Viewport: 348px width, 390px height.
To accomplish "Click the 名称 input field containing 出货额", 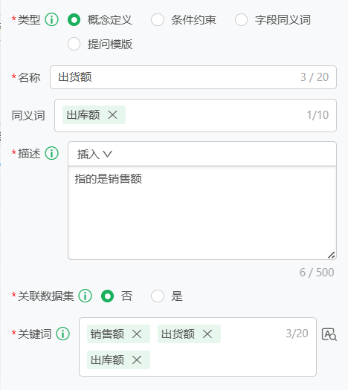I will pyautogui.click(x=193, y=77).
